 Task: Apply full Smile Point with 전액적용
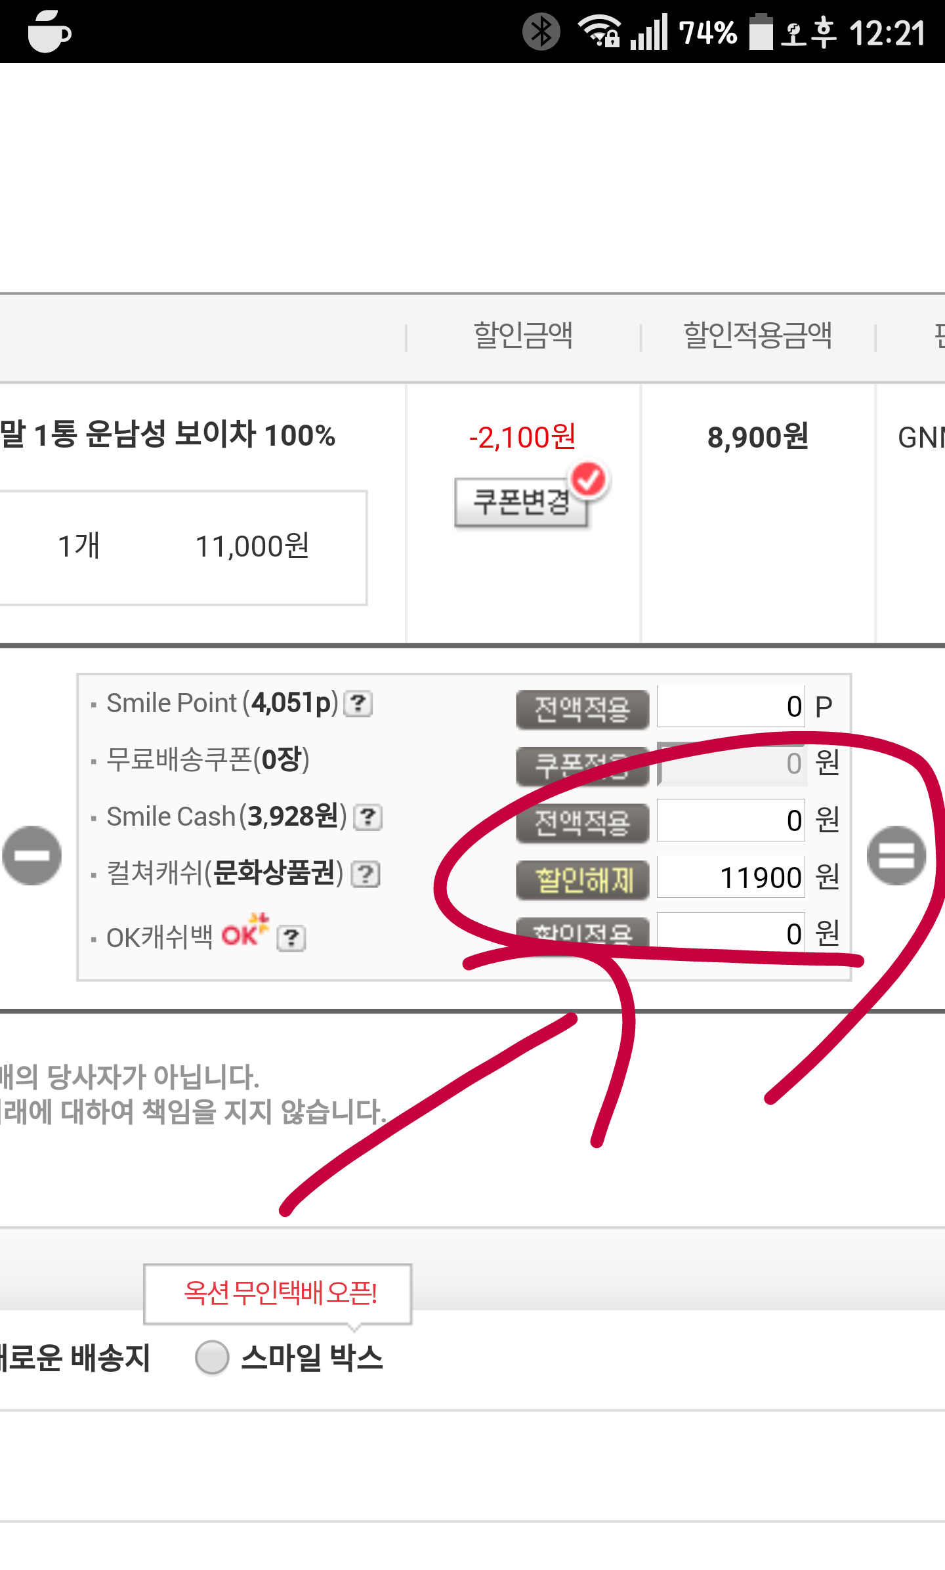click(582, 709)
